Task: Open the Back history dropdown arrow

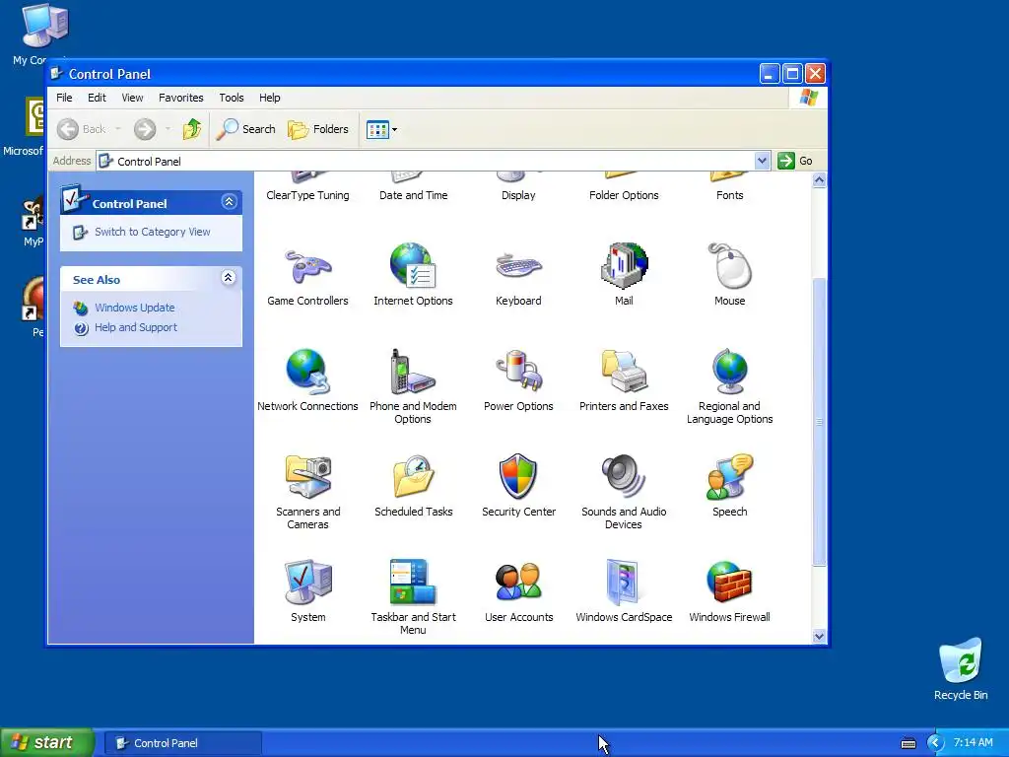Action: tap(118, 129)
